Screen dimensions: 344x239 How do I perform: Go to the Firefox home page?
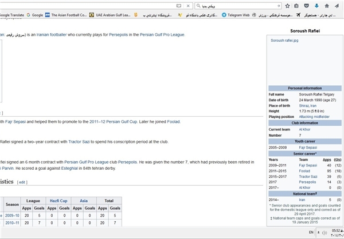[x=327, y=6]
